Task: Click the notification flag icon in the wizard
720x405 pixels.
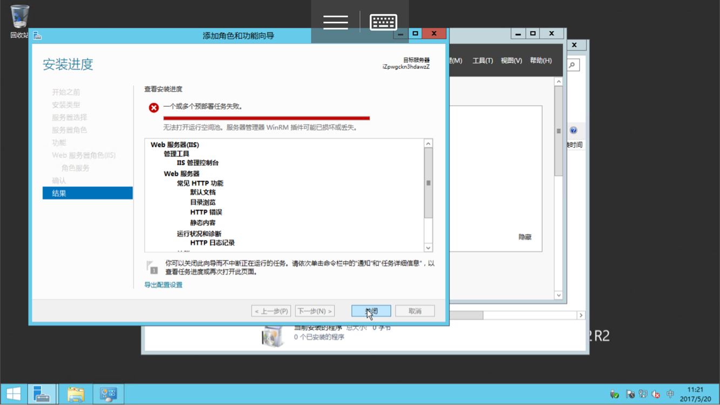Action: pyautogui.click(x=152, y=267)
